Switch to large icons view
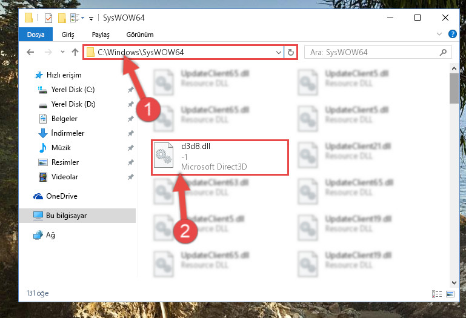This screenshot has width=466, height=318. tap(450, 294)
